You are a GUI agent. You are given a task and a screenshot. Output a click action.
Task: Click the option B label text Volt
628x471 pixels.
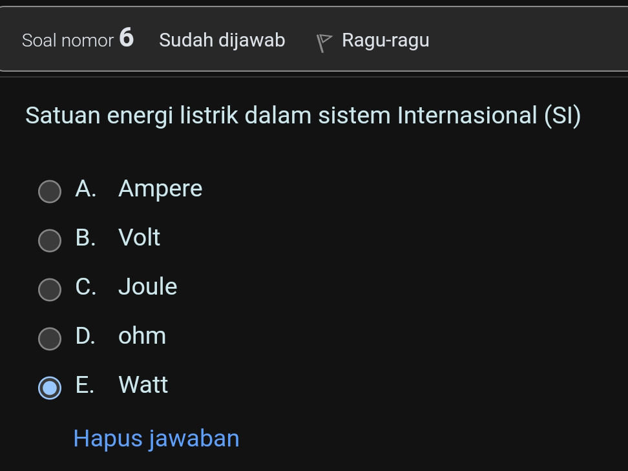pyautogui.click(x=138, y=238)
